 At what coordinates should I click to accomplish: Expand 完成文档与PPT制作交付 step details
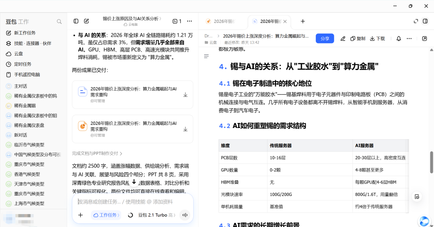(97, 153)
